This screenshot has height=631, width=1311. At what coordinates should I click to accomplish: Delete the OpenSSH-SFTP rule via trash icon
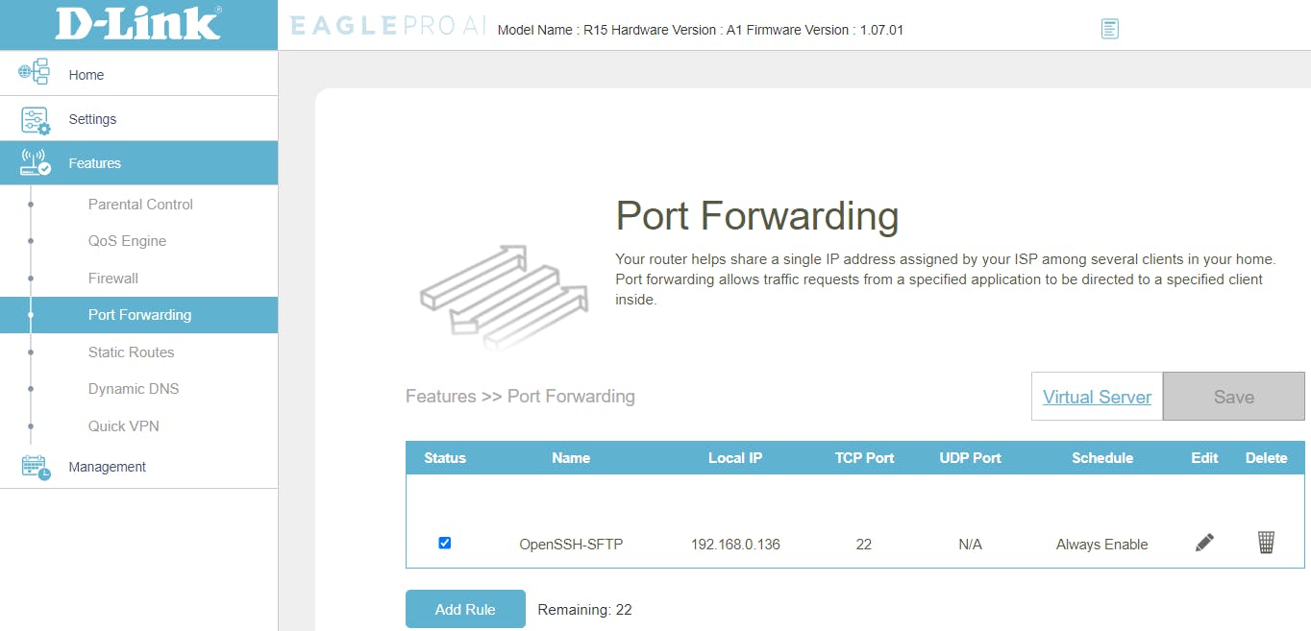1266,543
